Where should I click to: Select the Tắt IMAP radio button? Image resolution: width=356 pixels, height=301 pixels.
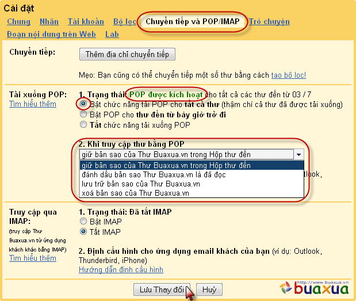[83, 231]
